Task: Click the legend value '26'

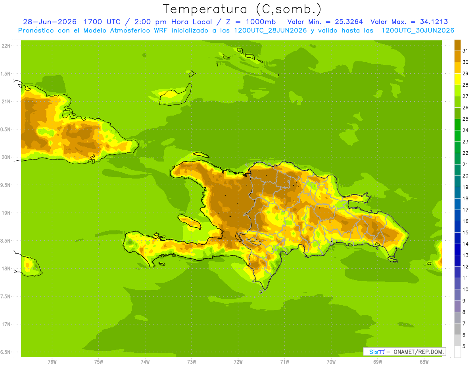Action: coord(465,107)
